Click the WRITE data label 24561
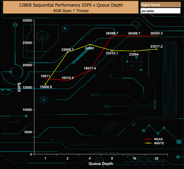The width and height of the screenshot is (184, 169). [90, 48]
